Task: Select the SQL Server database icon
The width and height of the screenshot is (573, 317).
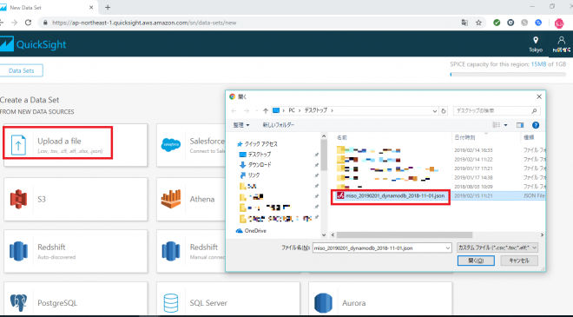Action: (x=171, y=303)
